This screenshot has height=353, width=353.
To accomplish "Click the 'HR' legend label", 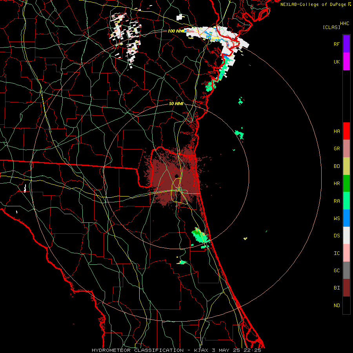I will pyautogui.click(x=337, y=184).
